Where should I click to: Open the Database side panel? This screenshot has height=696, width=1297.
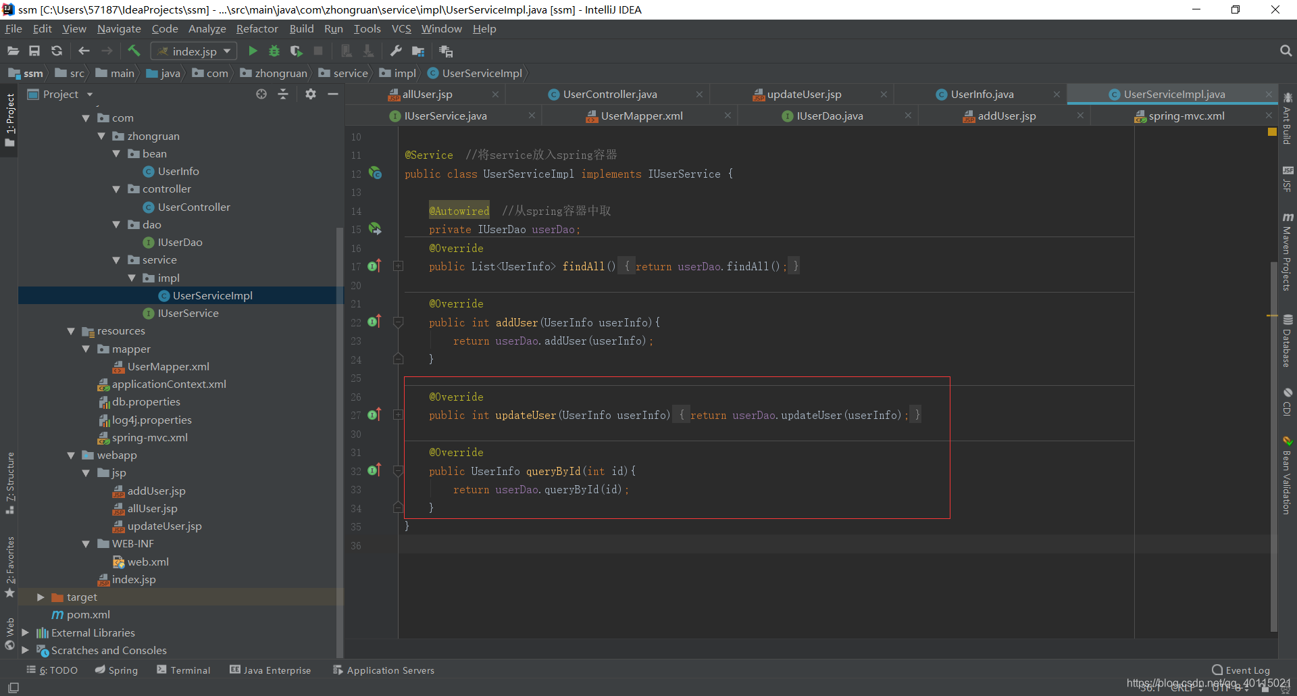pyautogui.click(x=1288, y=341)
